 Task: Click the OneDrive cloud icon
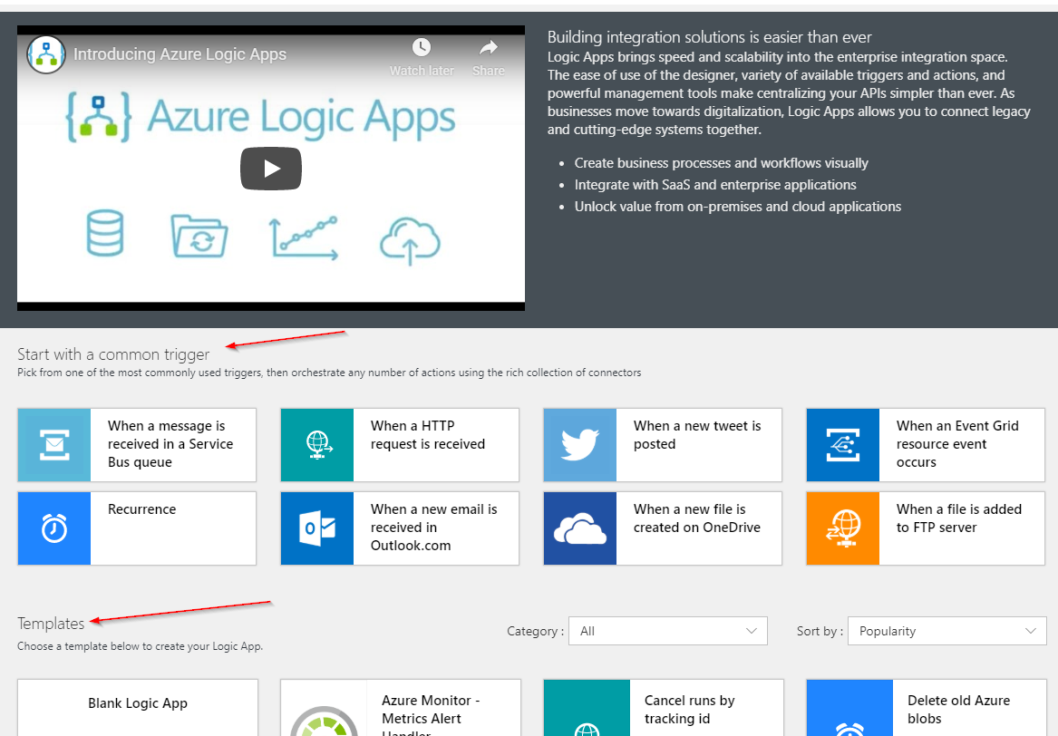(579, 528)
